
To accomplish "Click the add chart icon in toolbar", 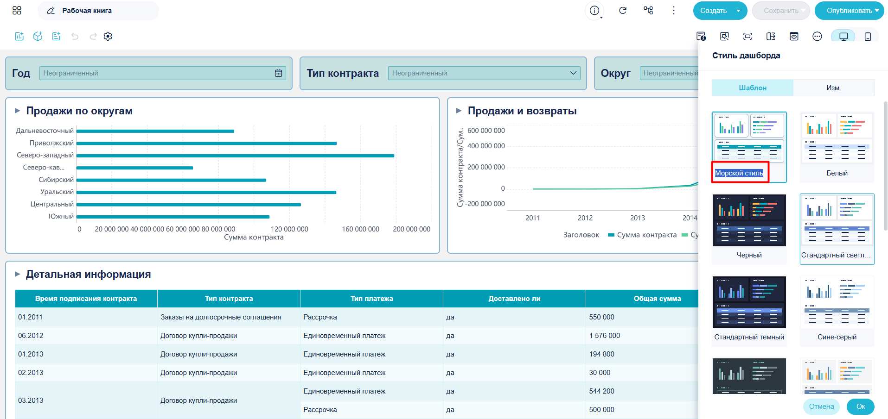I will (19, 36).
